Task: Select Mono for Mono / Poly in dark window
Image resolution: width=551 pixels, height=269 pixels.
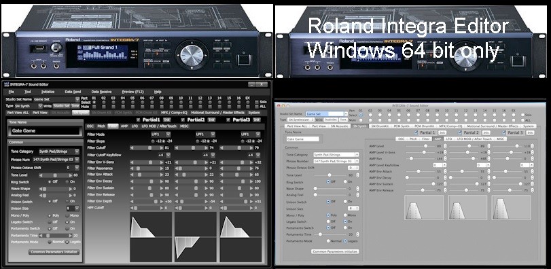Action: tap(67, 215)
